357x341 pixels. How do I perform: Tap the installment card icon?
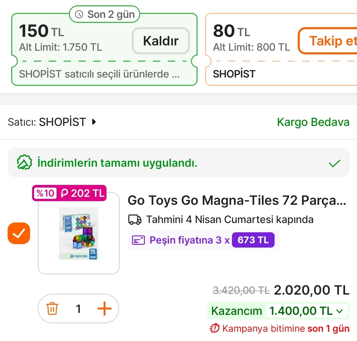[x=138, y=240]
